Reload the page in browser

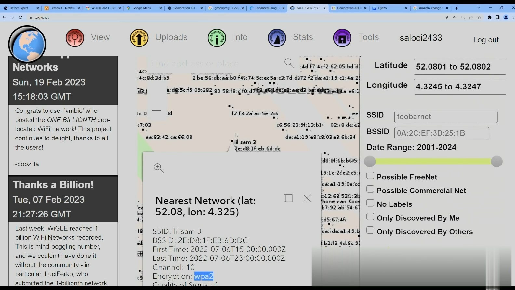pyautogui.click(x=20, y=17)
